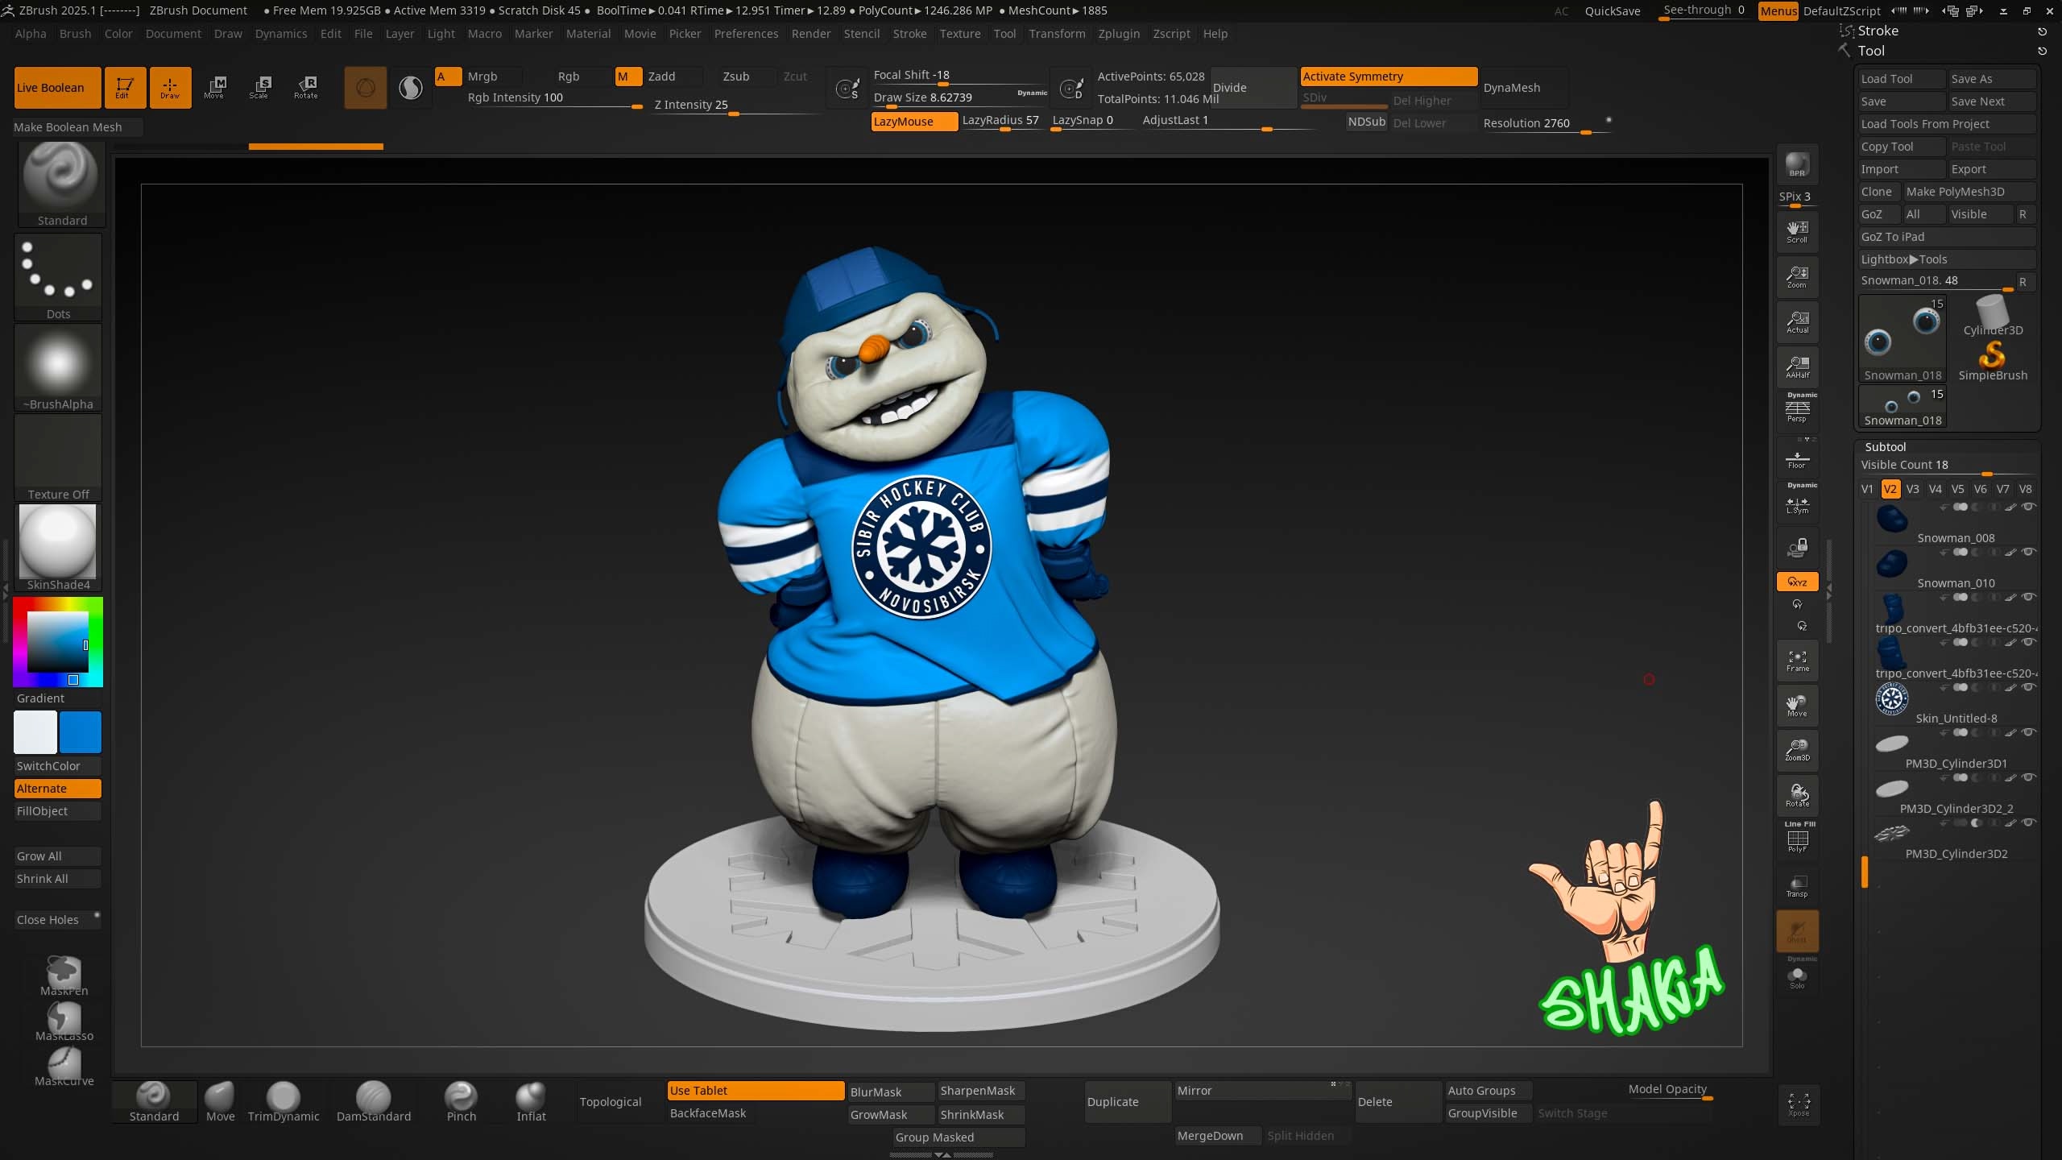
Task: Enable Solo mode icon
Action: point(1797,977)
